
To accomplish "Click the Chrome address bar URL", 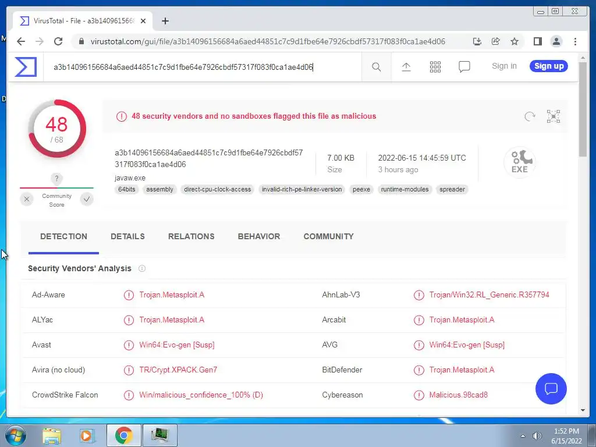I will click(268, 41).
